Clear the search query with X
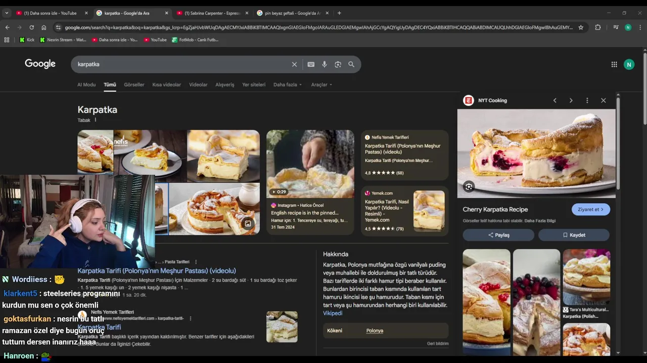This screenshot has width=647, height=363. (x=294, y=64)
